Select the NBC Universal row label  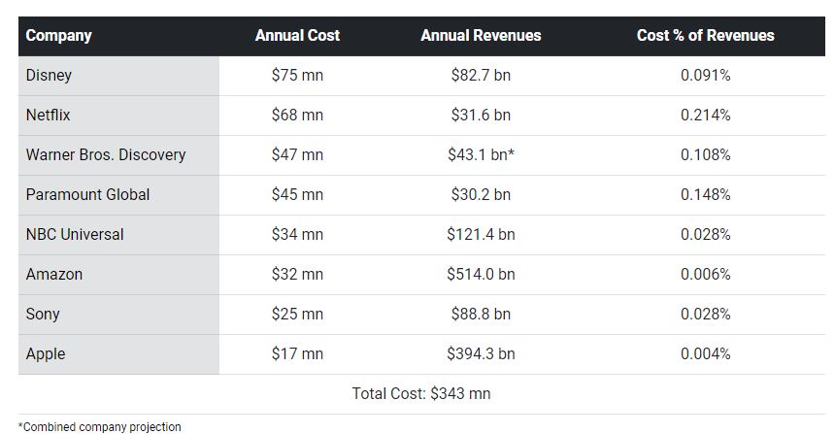(x=75, y=235)
